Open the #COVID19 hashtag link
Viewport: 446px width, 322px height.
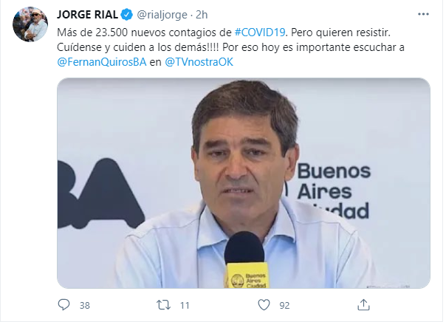260,32
